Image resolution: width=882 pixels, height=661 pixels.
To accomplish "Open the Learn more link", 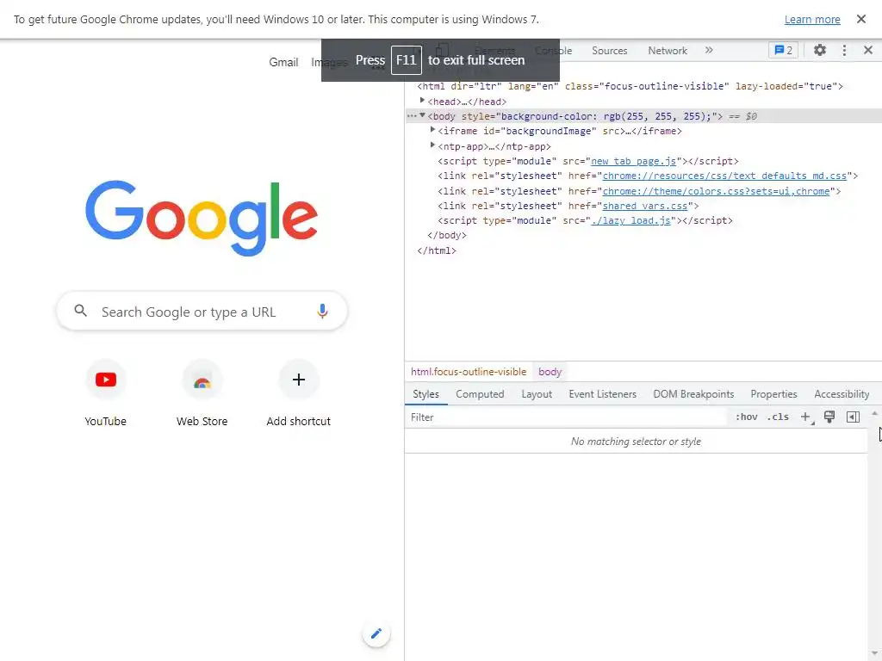I will (x=812, y=19).
